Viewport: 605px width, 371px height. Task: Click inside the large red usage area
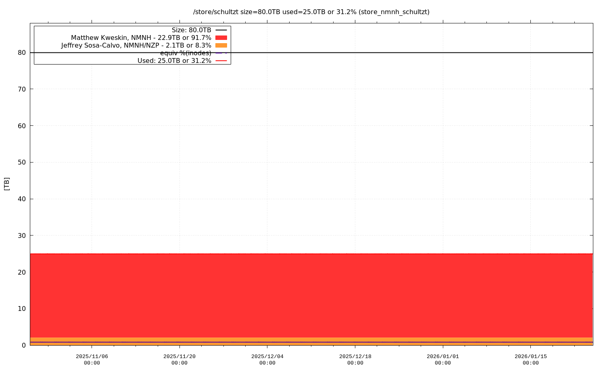tap(311, 295)
